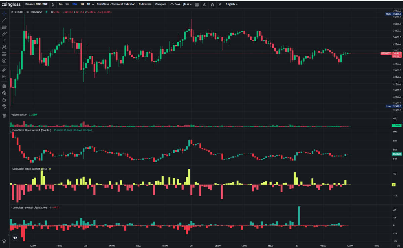Open the user account icon
The image size is (403, 248).
click(x=220, y=5)
